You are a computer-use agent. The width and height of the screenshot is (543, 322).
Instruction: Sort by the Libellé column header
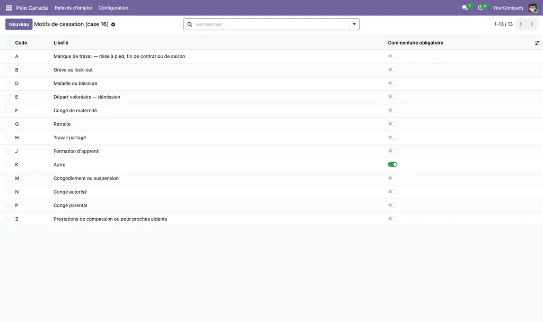[x=61, y=43]
